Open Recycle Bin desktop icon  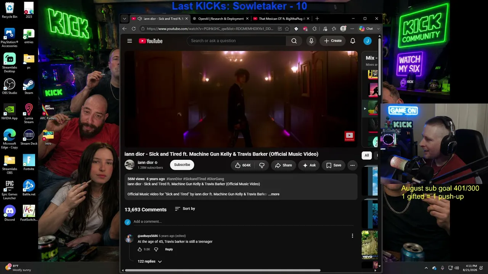10,10
